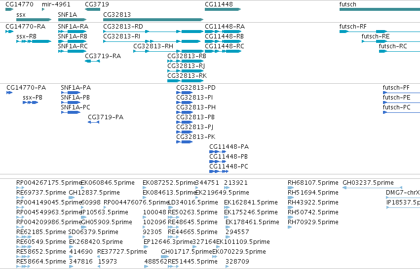Image resolution: width=420 pixels, height=269 pixels.
Task: Click transcript CG32813-RD
Action: pos(153,32)
